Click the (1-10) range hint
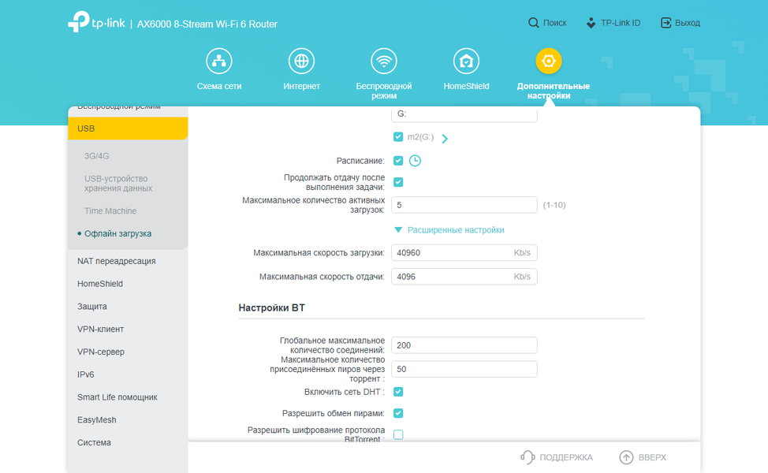The height and width of the screenshot is (473, 768). click(554, 205)
